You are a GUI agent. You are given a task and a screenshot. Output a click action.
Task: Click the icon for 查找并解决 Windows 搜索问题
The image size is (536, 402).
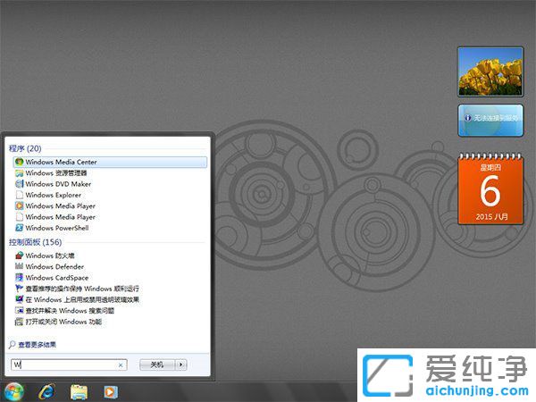click(x=19, y=310)
